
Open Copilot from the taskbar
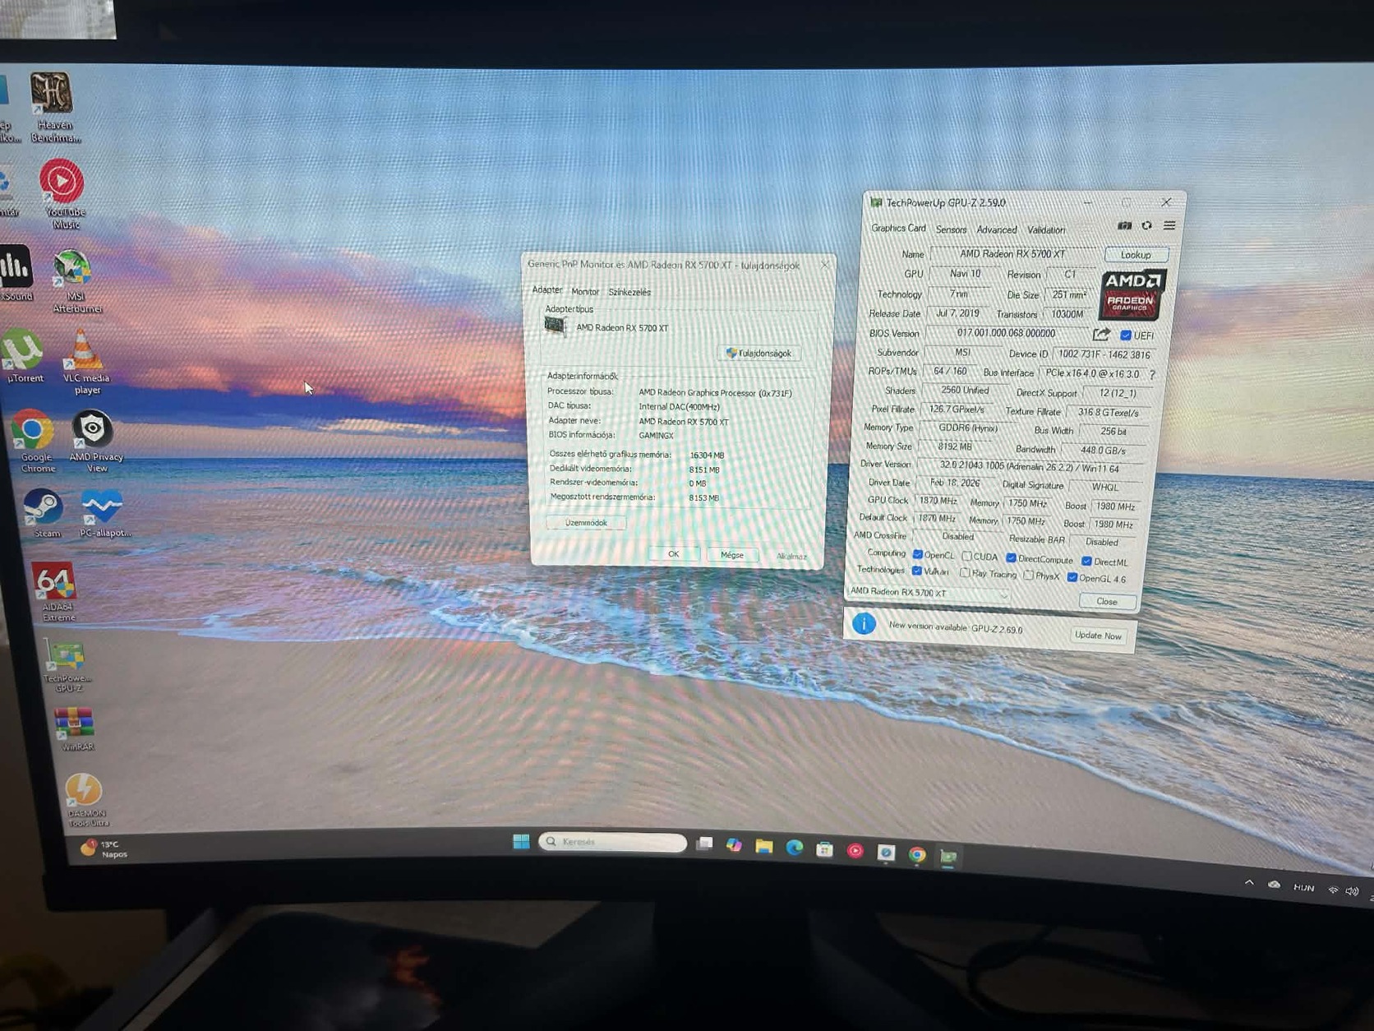click(734, 844)
